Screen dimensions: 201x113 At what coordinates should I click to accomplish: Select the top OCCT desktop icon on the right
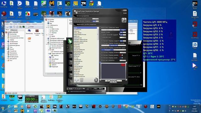point(195,25)
